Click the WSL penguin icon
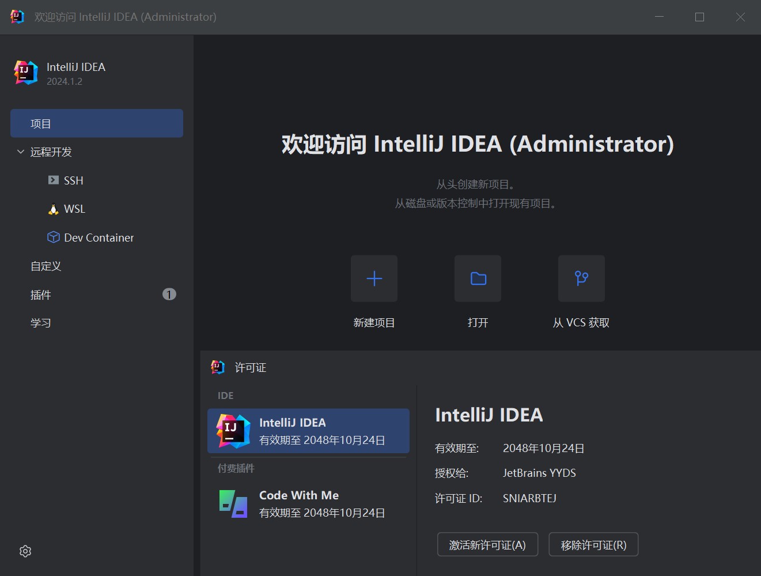 pyautogui.click(x=54, y=209)
